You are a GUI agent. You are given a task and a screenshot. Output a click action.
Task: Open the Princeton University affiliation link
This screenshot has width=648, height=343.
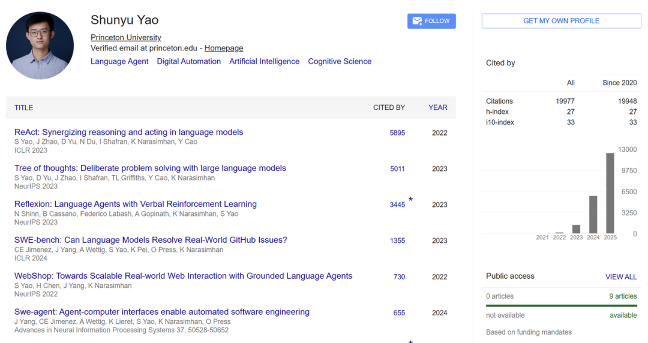point(125,37)
